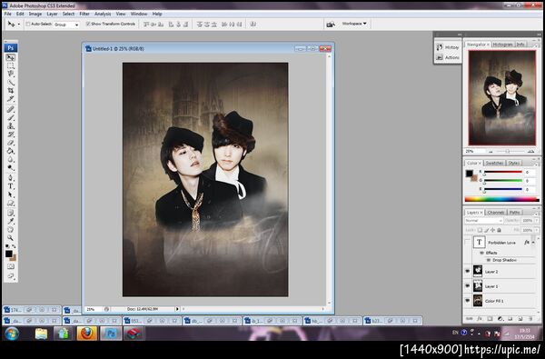Uncheck Show Transform Controls
Image resolution: width=545 pixels, height=359 pixels.
tap(88, 24)
